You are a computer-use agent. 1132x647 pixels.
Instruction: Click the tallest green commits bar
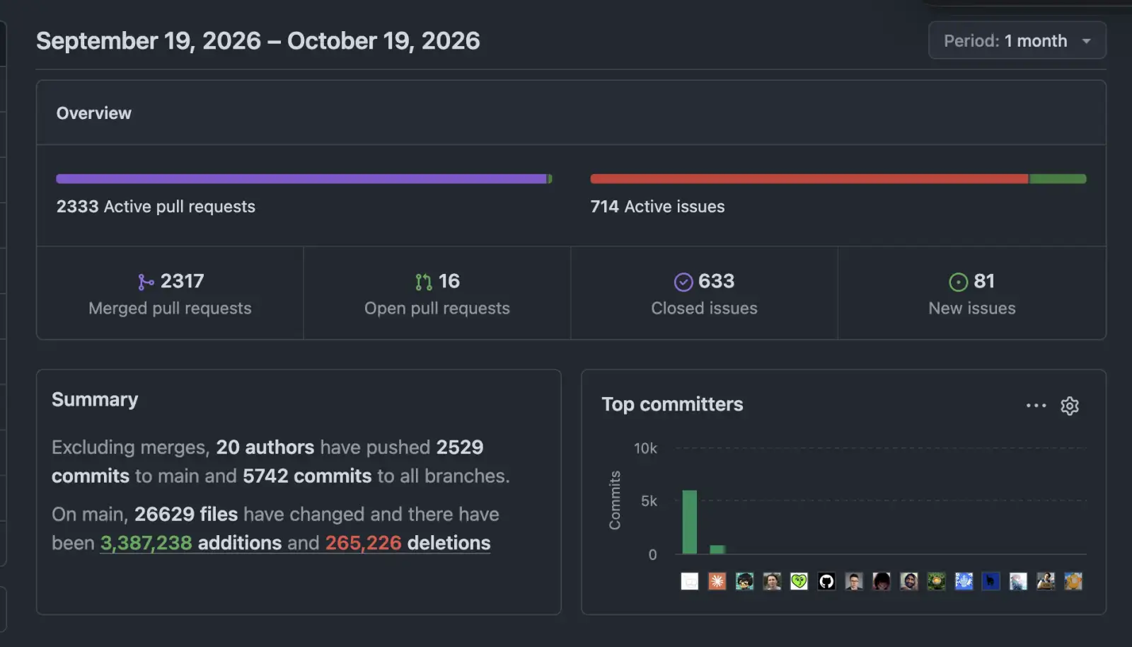coord(689,522)
